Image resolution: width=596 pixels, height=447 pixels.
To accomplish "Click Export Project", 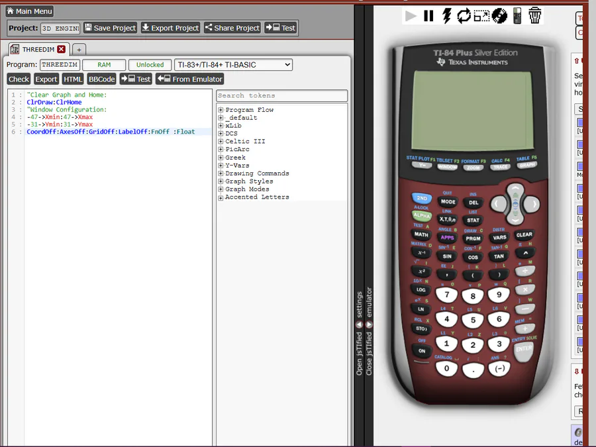I will click(x=170, y=28).
